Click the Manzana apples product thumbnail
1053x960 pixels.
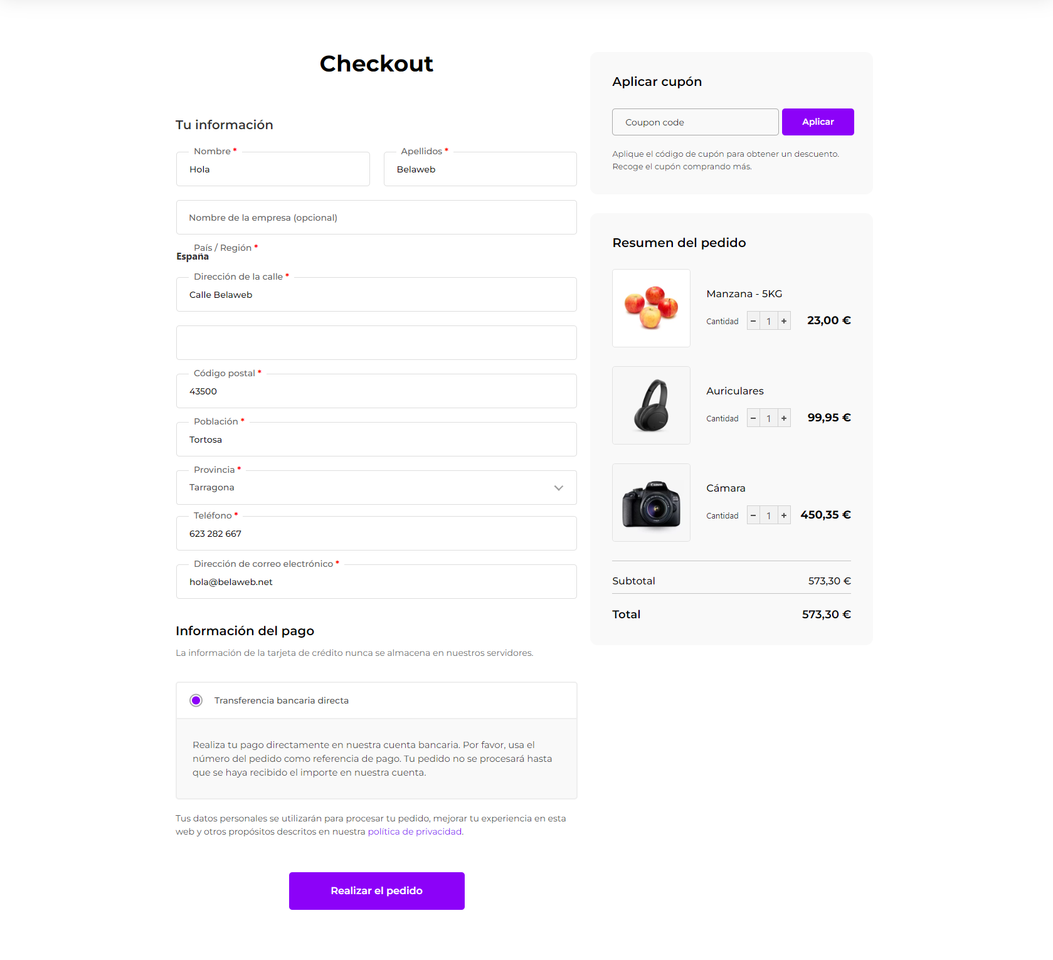tap(651, 308)
